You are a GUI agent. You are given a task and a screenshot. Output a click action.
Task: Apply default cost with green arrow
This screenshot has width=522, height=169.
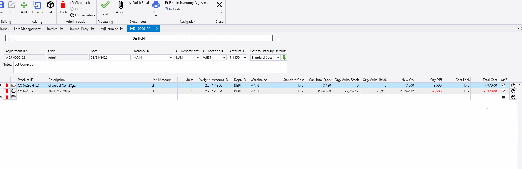[284, 58]
